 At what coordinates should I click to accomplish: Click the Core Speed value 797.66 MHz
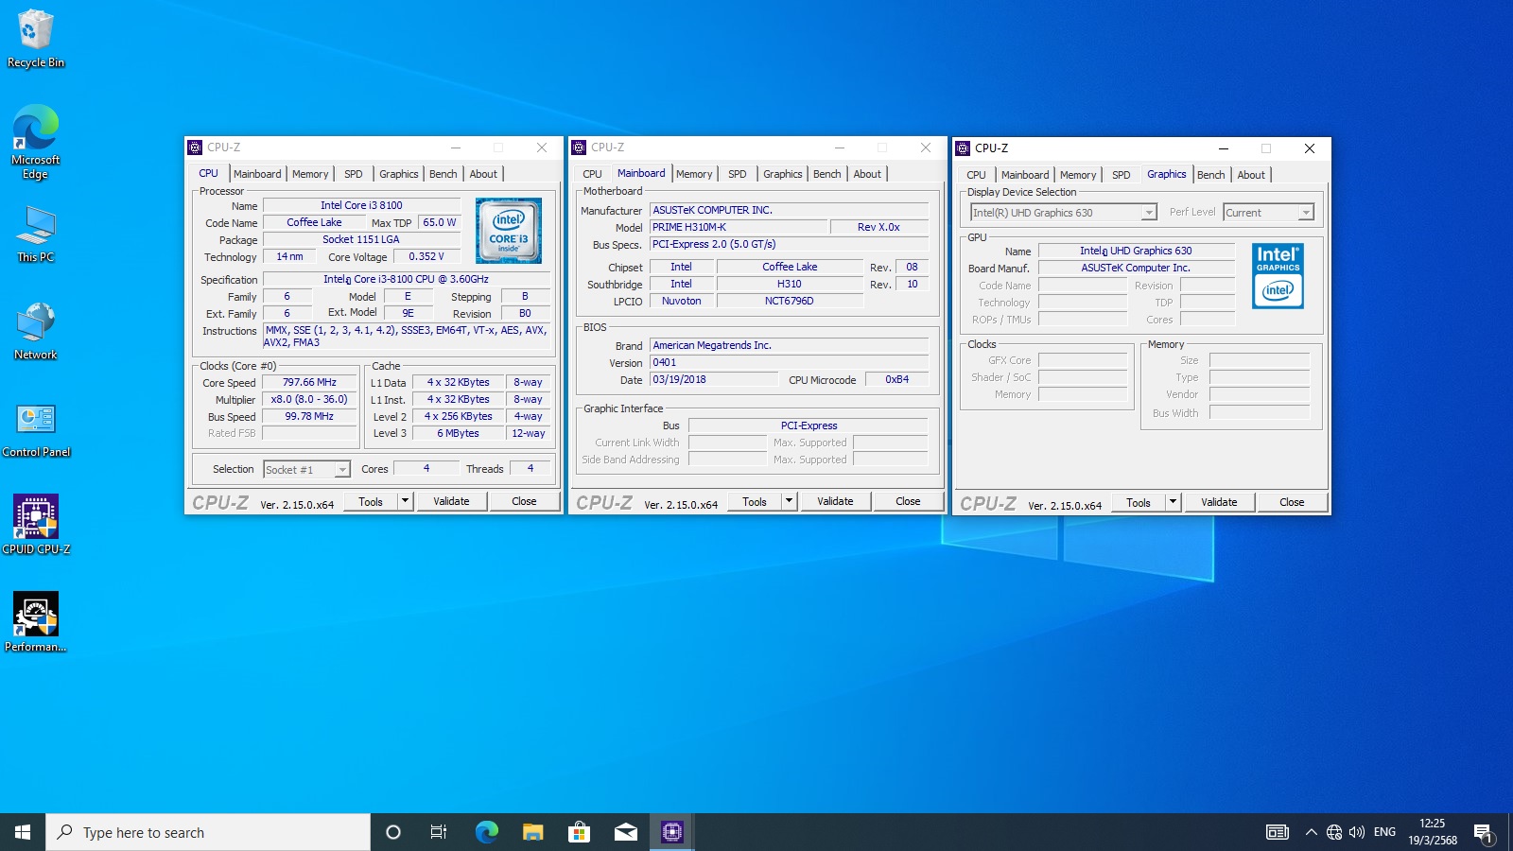(309, 383)
